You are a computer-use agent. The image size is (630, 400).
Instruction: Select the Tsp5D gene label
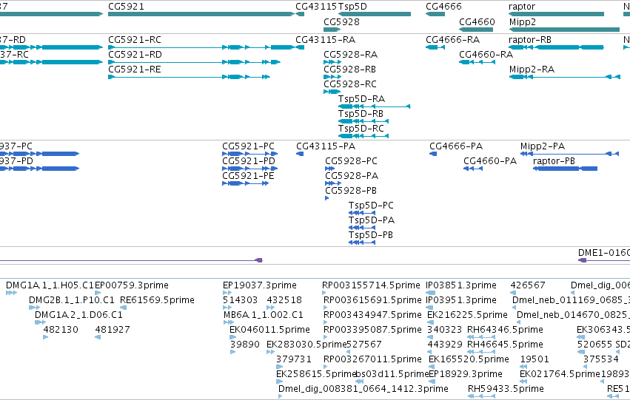[x=352, y=7]
